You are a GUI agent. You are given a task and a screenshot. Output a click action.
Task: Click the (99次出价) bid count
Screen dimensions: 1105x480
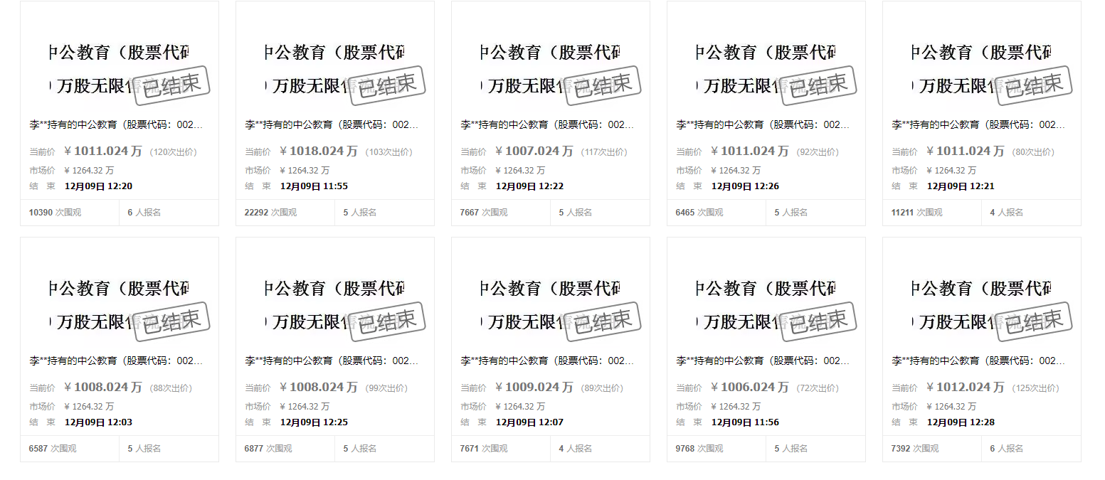pyautogui.click(x=386, y=388)
